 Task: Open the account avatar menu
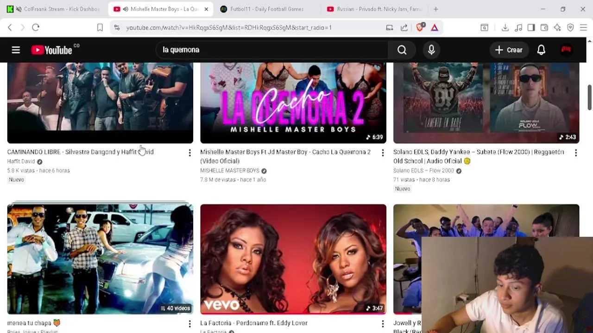pyautogui.click(x=566, y=49)
